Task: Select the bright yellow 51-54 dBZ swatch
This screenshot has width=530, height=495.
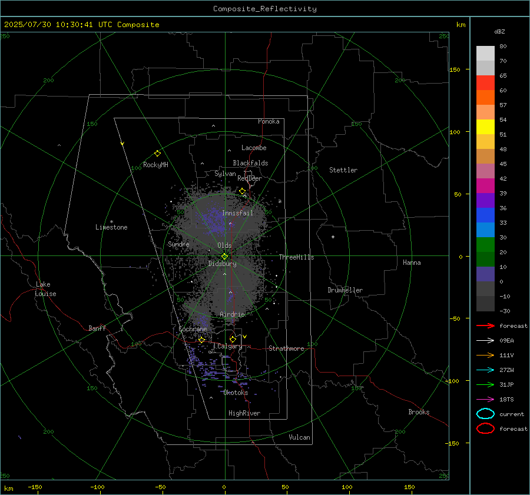Action: click(485, 127)
